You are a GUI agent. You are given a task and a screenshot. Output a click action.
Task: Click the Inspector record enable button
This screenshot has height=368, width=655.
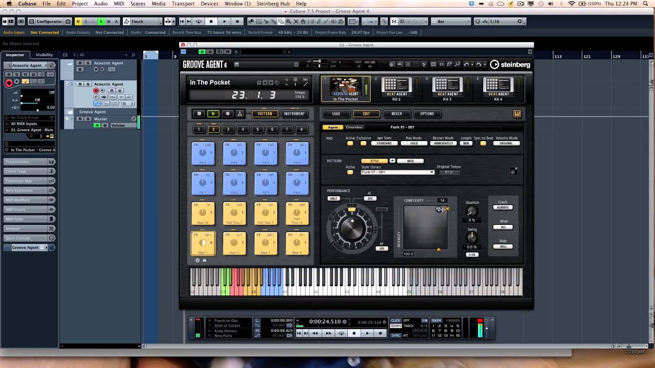click(9, 83)
